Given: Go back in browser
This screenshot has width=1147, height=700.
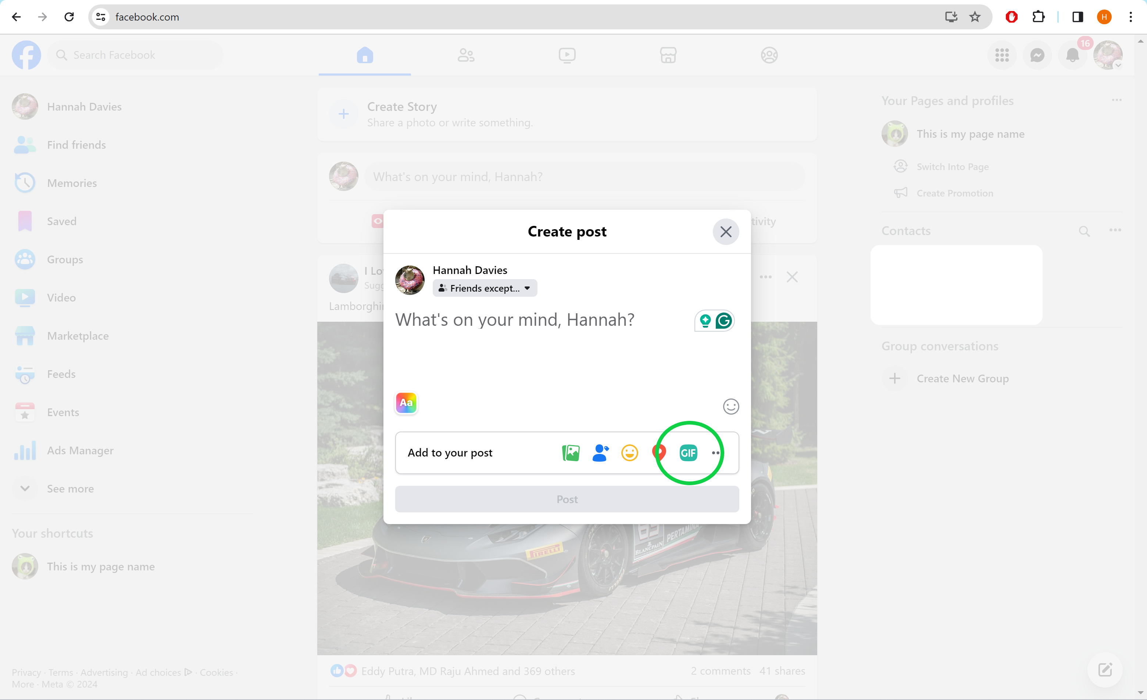Looking at the screenshot, I should [x=16, y=17].
